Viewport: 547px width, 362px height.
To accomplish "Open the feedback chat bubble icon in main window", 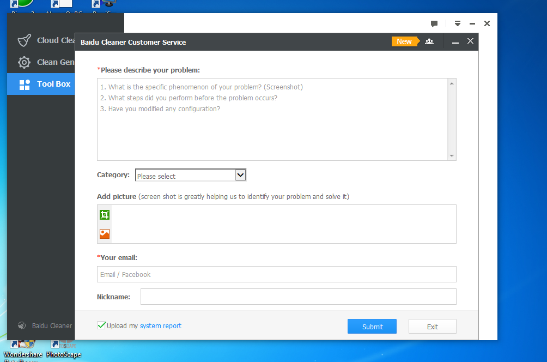I will (x=434, y=24).
